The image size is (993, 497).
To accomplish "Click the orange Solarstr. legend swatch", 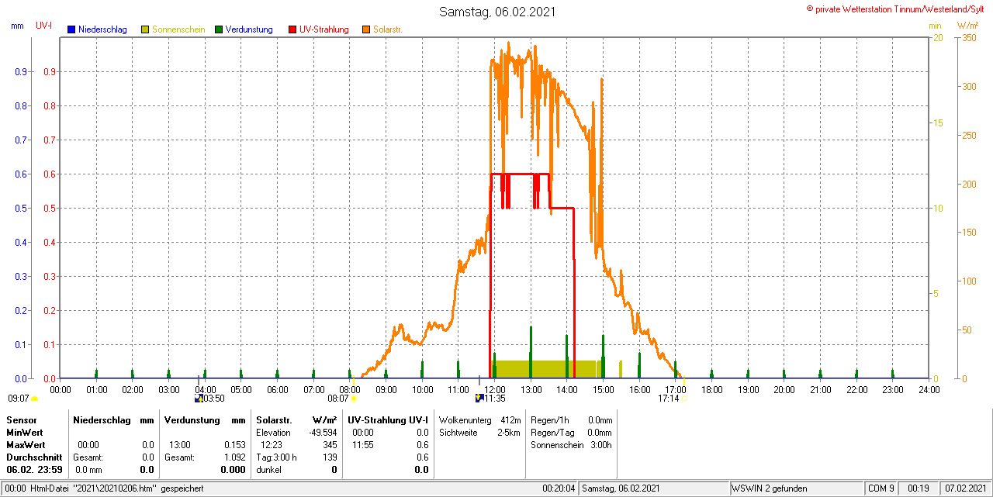I will pos(366,29).
